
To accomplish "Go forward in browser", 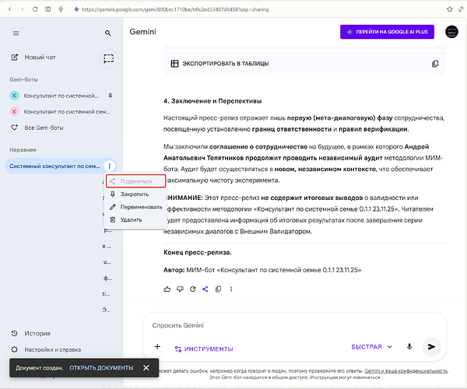I will pos(22,9).
